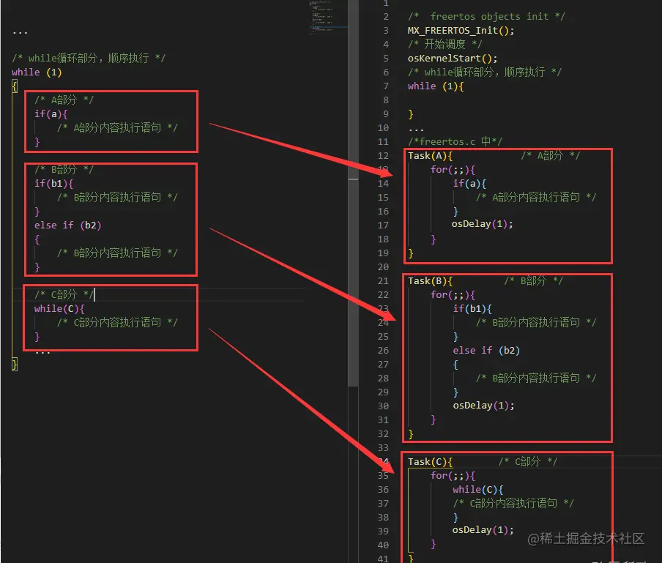Click the closing brace on line 9
This screenshot has height=563, width=662.
[x=410, y=114]
